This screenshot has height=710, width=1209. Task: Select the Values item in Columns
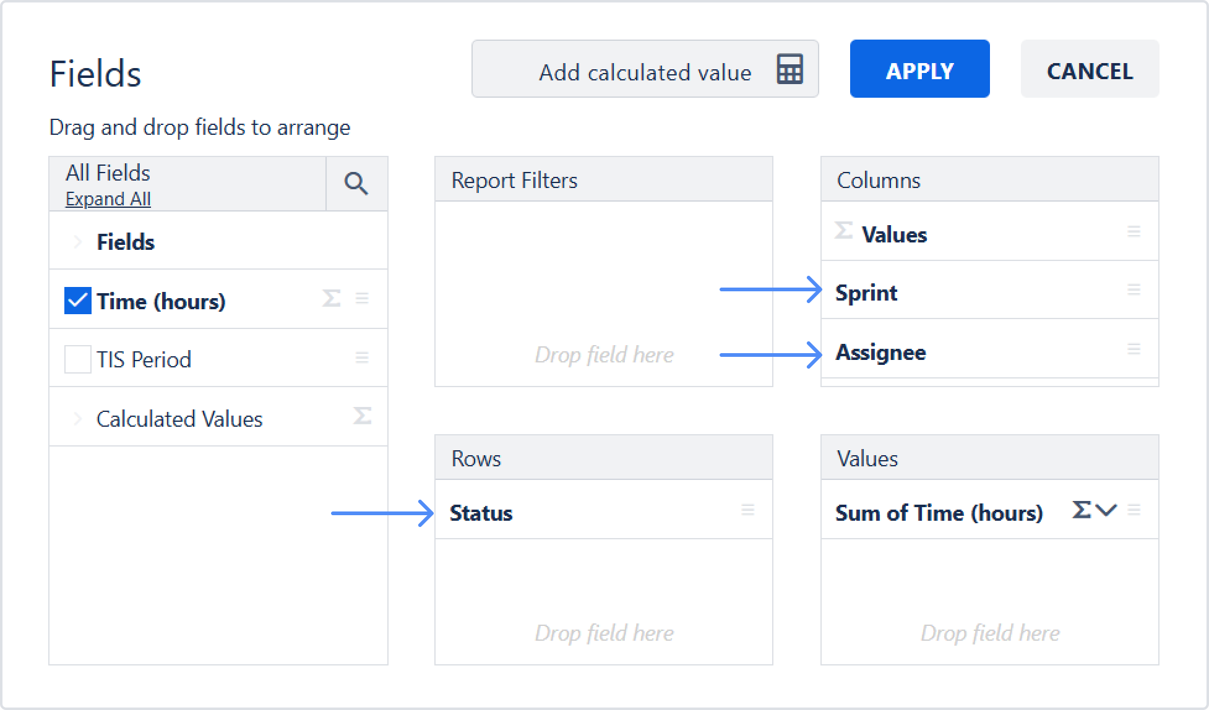pos(894,234)
